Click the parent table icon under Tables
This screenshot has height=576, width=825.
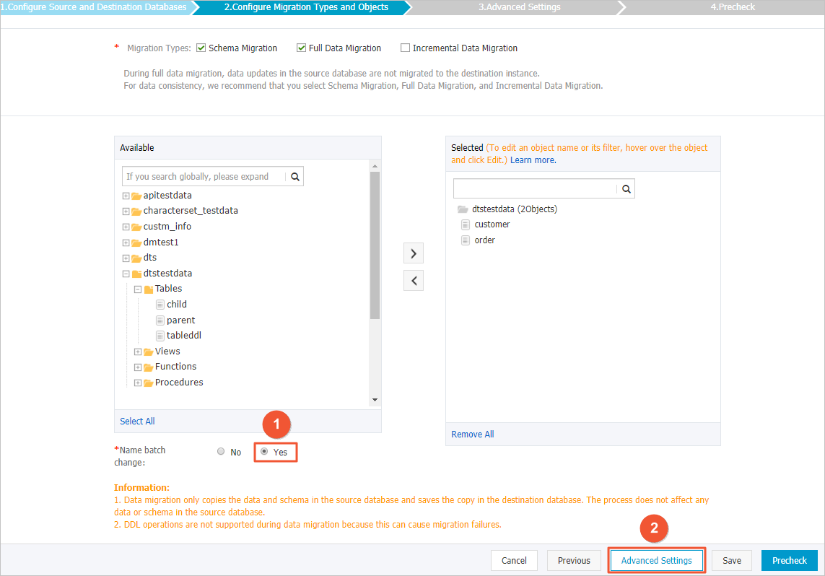click(x=160, y=319)
